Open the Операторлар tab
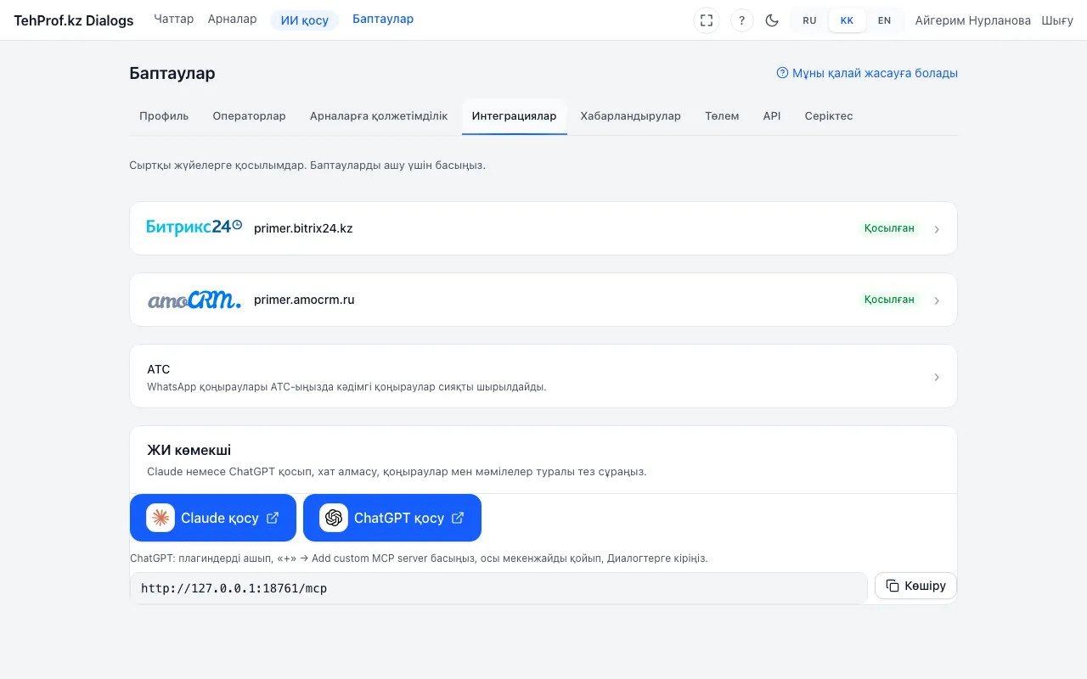Viewport: 1087px width, 679px height. pyautogui.click(x=249, y=116)
